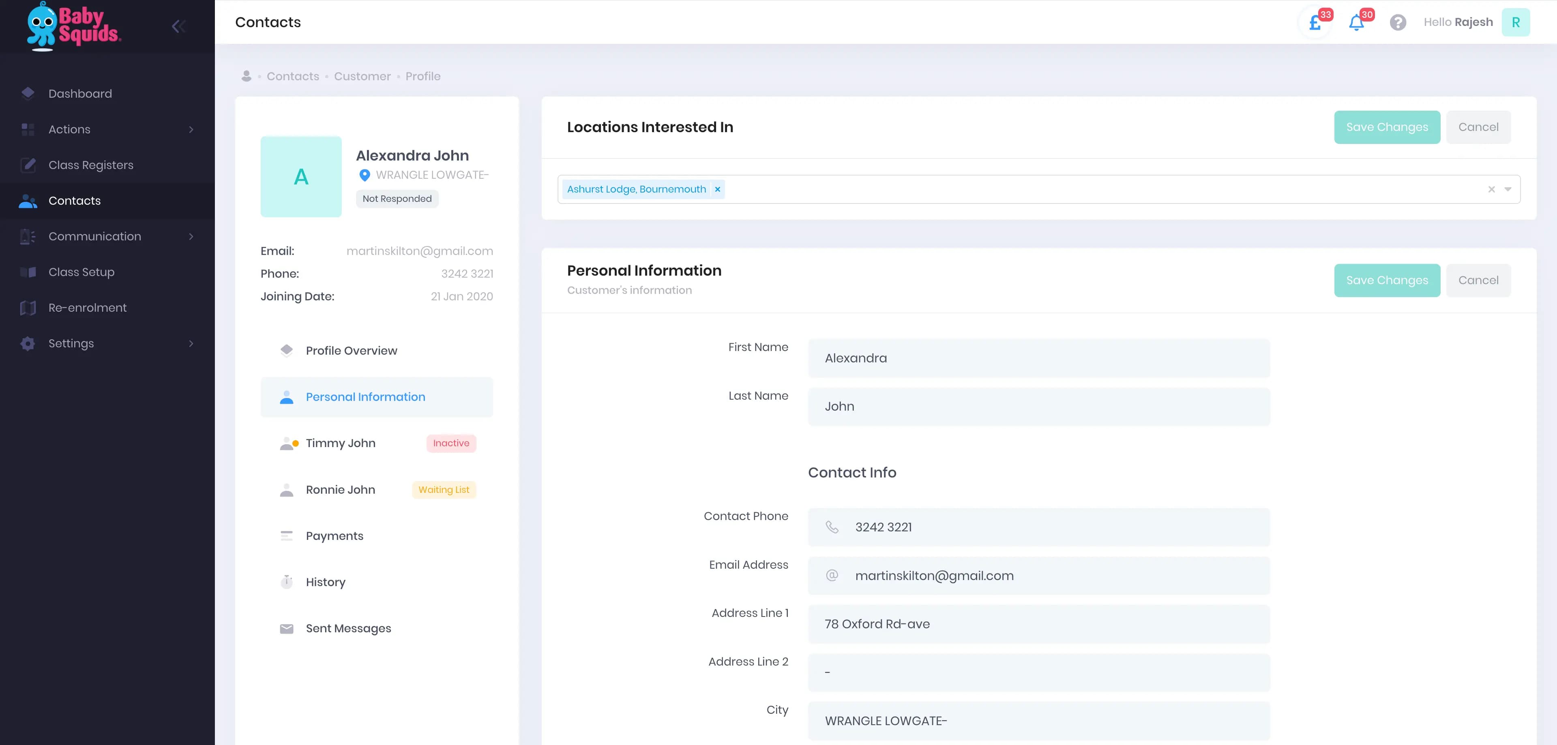
Task: Save Changes for Personal Information
Action: pos(1387,280)
